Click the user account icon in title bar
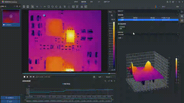184x103 pixels. click(167, 2)
